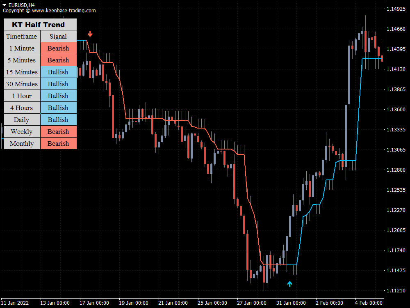410x308 pixels.
Task: Click the 1.14130 price axis label
Action: pyautogui.click(x=396, y=69)
